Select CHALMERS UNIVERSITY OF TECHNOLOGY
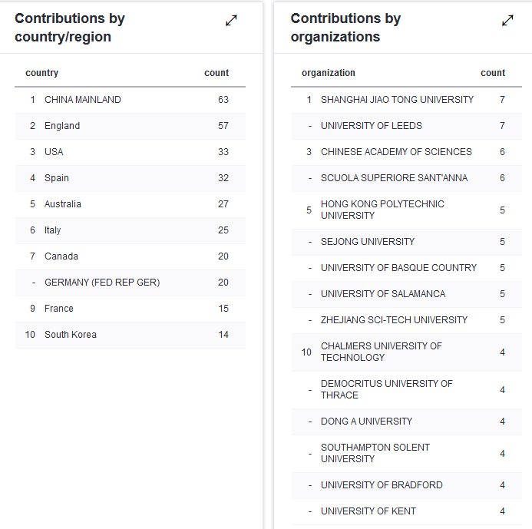The image size is (532, 529). 382,352
